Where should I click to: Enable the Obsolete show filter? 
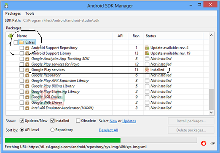78,121
